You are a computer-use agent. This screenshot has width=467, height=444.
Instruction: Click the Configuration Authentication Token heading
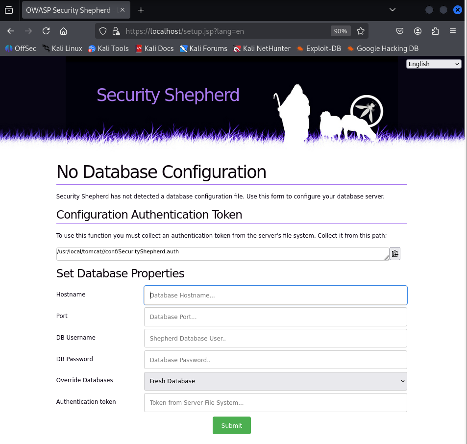[x=149, y=215]
